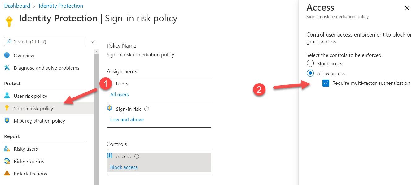Screen dimensions: 412x185
Task: Click the Block access link under Controls
Action: coord(124,167)
